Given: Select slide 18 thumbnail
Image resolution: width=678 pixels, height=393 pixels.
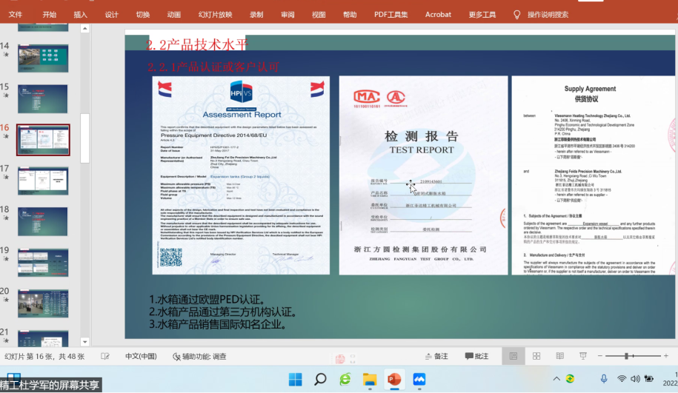Looking at the screenshot, I should click(x=43, y=221).
